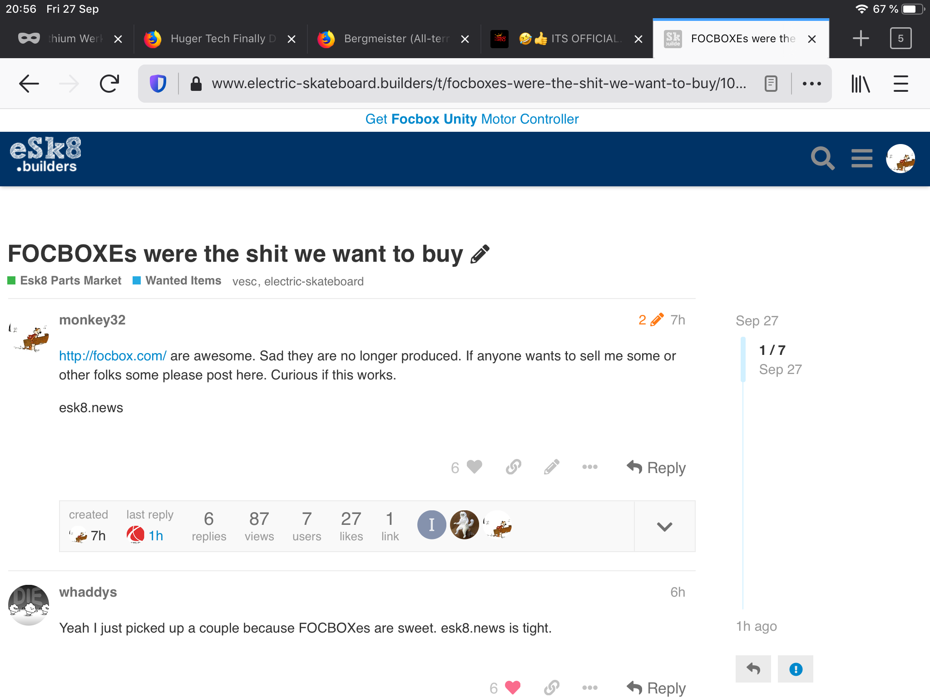The image size is (930, 698).
Task: Unlike whaddys's post with red heart
Action: coord(512,688)
